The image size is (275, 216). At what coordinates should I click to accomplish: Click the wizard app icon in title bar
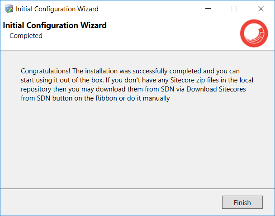pyautogui.click(x=9, y=9)
